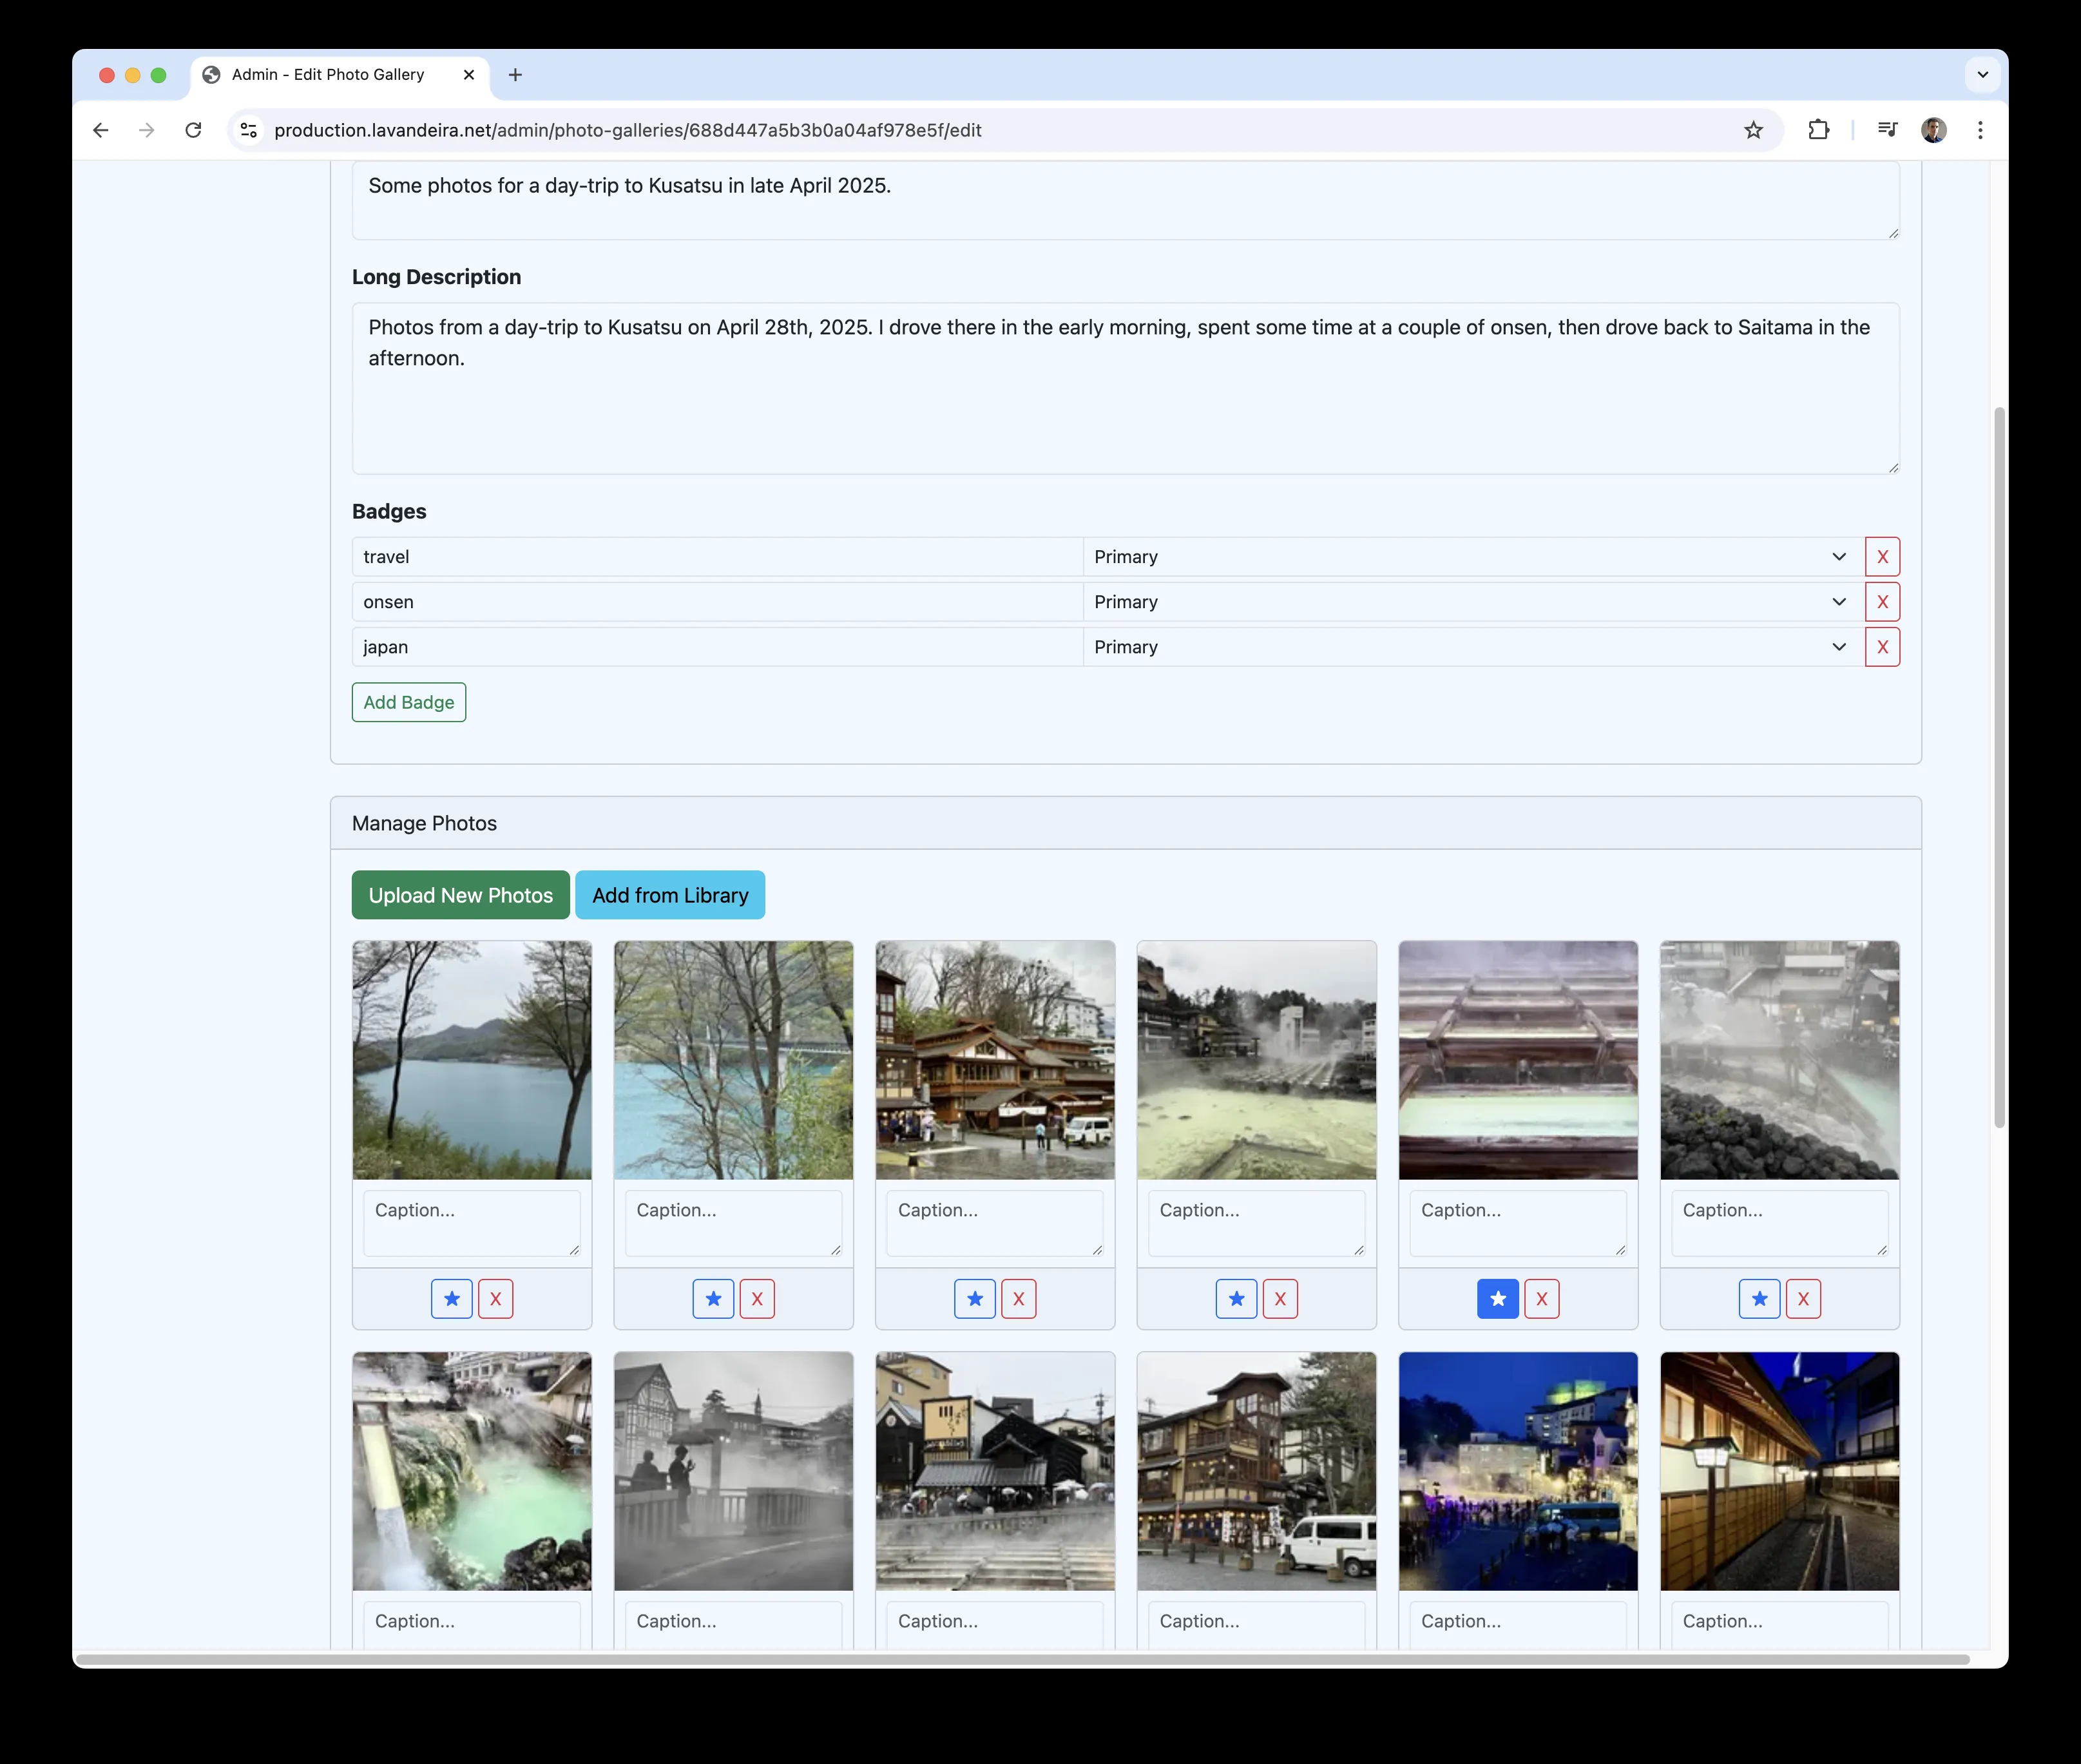Open Chrome three-dot menu

(1980, 130)
